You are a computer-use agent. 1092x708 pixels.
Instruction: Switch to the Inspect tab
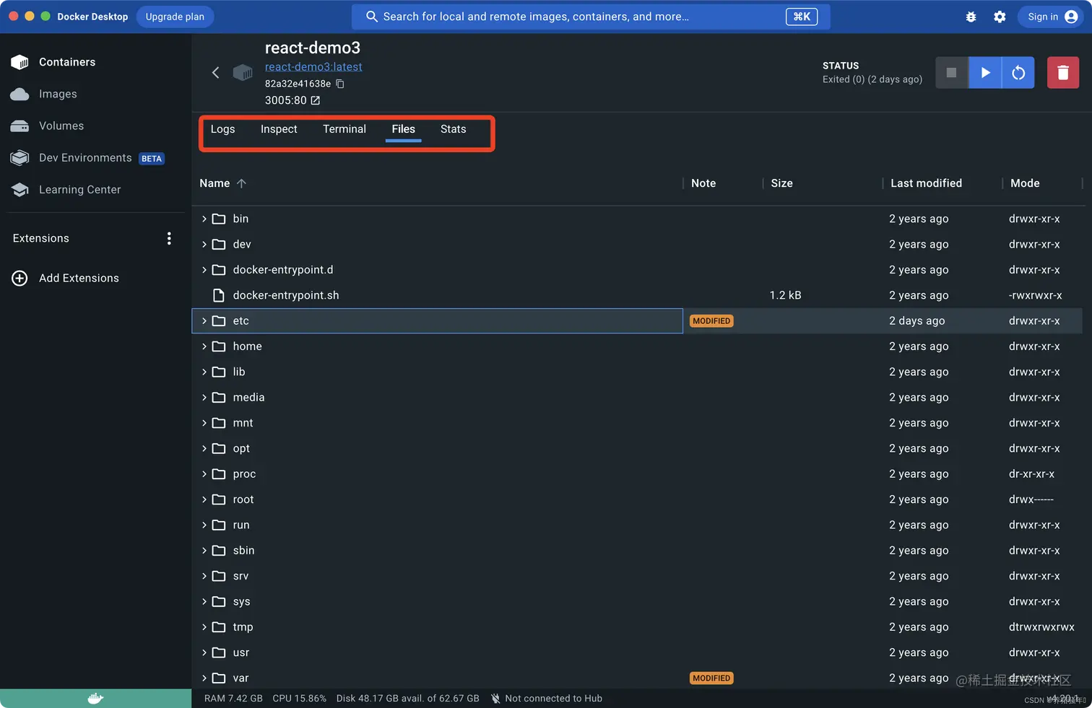click(x=279, y=129)
